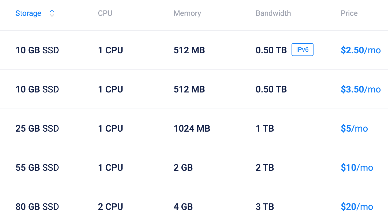Screen dimensions: 388x223
Task: Choose the $20/mo plan price
Action: click(357, 207)
